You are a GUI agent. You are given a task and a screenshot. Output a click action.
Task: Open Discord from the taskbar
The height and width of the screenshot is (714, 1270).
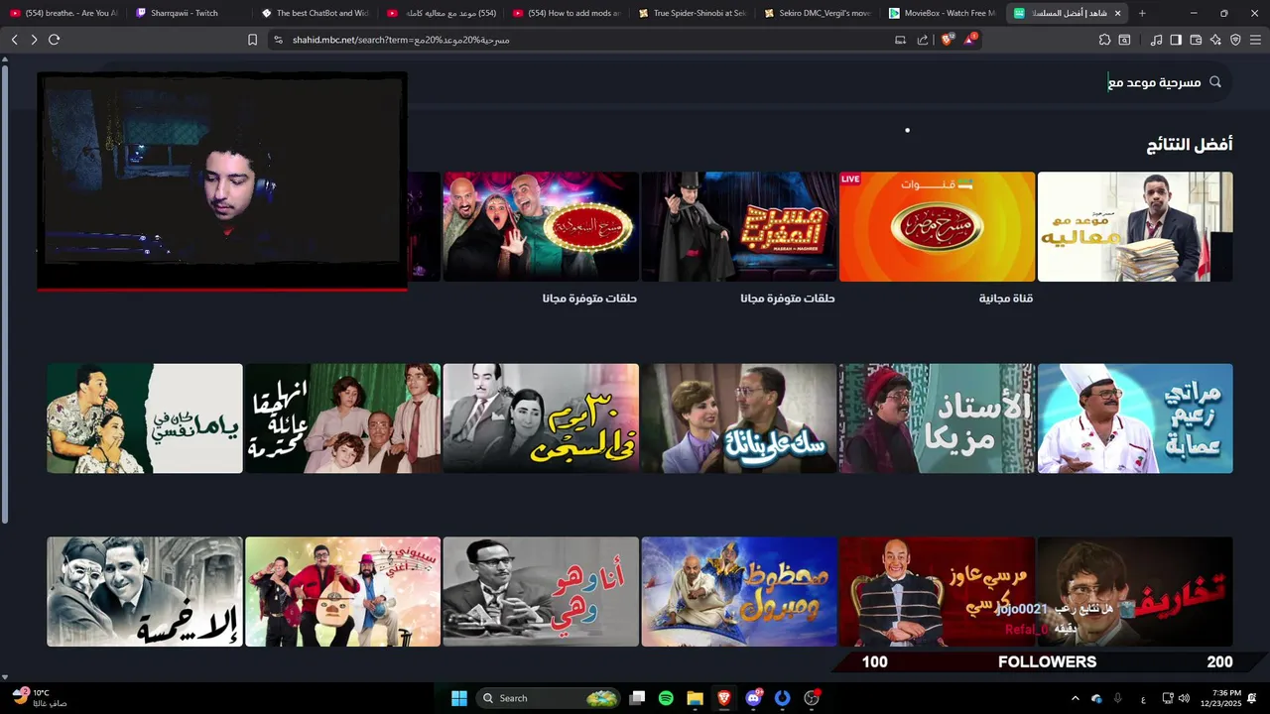753,698
